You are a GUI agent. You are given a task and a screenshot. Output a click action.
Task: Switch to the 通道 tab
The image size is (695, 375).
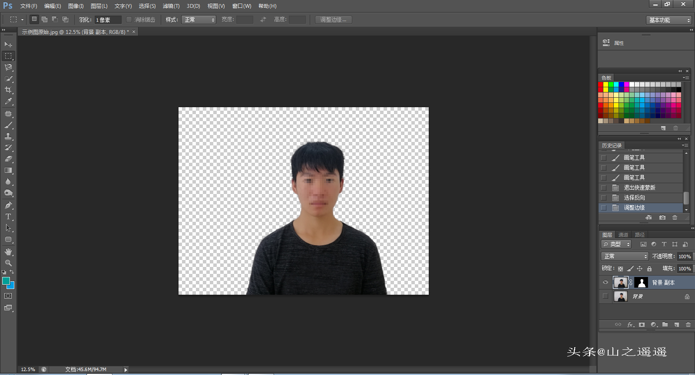tap(623, 235)
